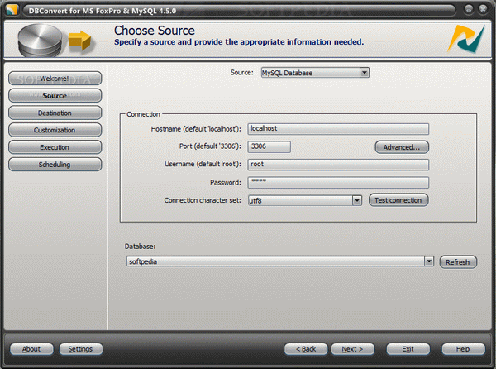Go back with the < Back button
The height and width of the screenshot is (369, 496).
[x=306, y=349]
